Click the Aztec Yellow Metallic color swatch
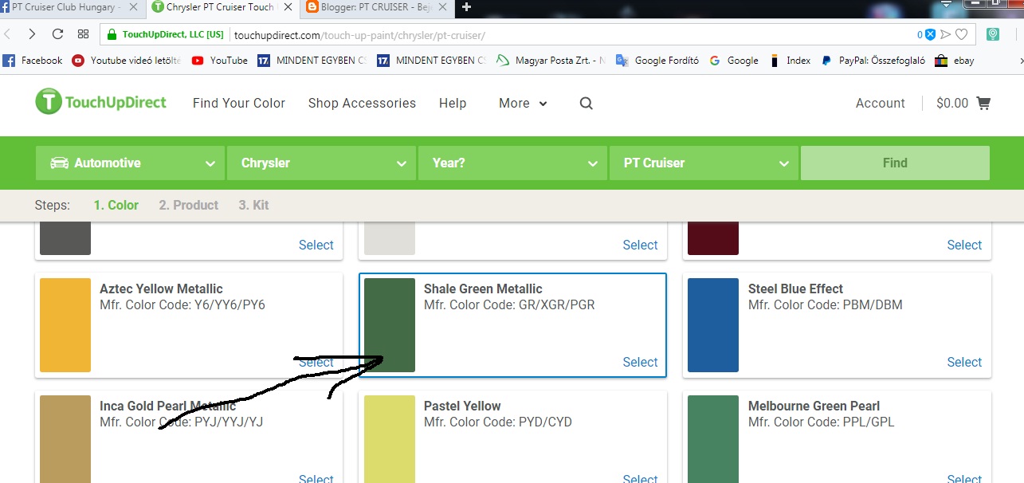This screenshot has height=483, width=1024. 65,325
